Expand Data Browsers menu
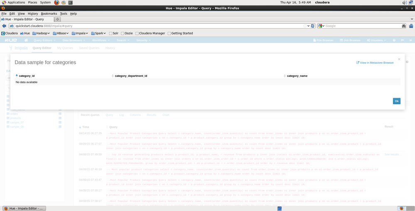The width and height of the screenshot is (415, 211). (74, 40)
